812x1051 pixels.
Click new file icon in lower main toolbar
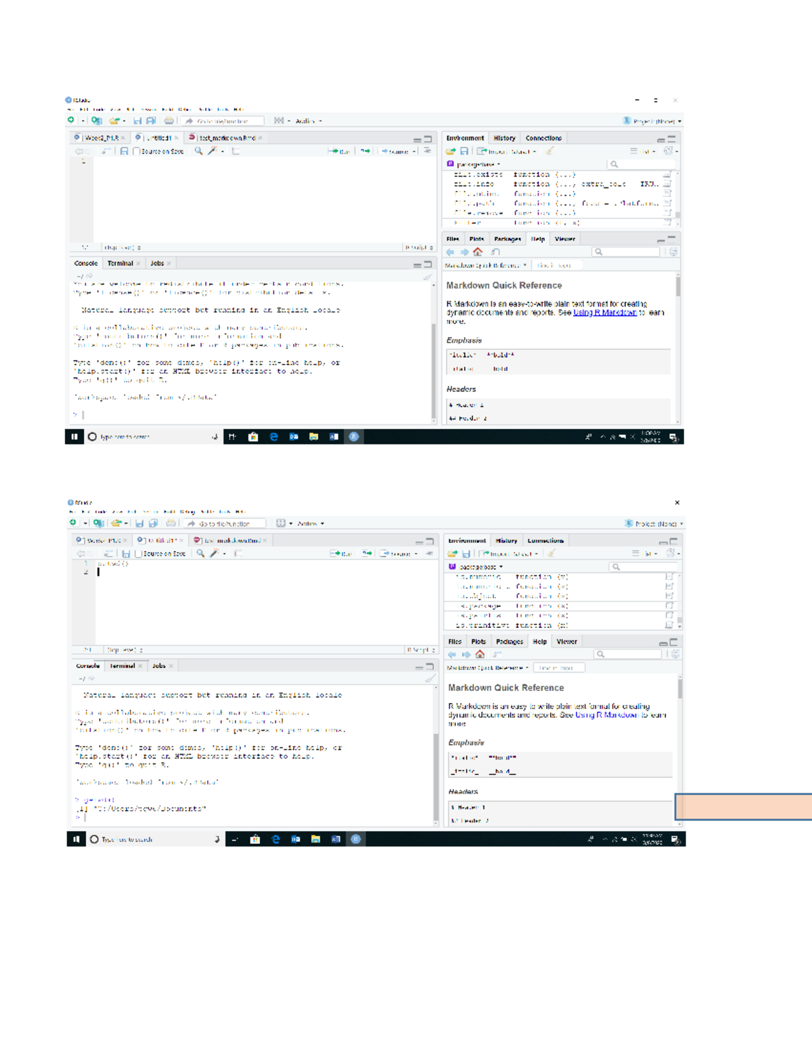pyautogui.click(x=73, y=523)
